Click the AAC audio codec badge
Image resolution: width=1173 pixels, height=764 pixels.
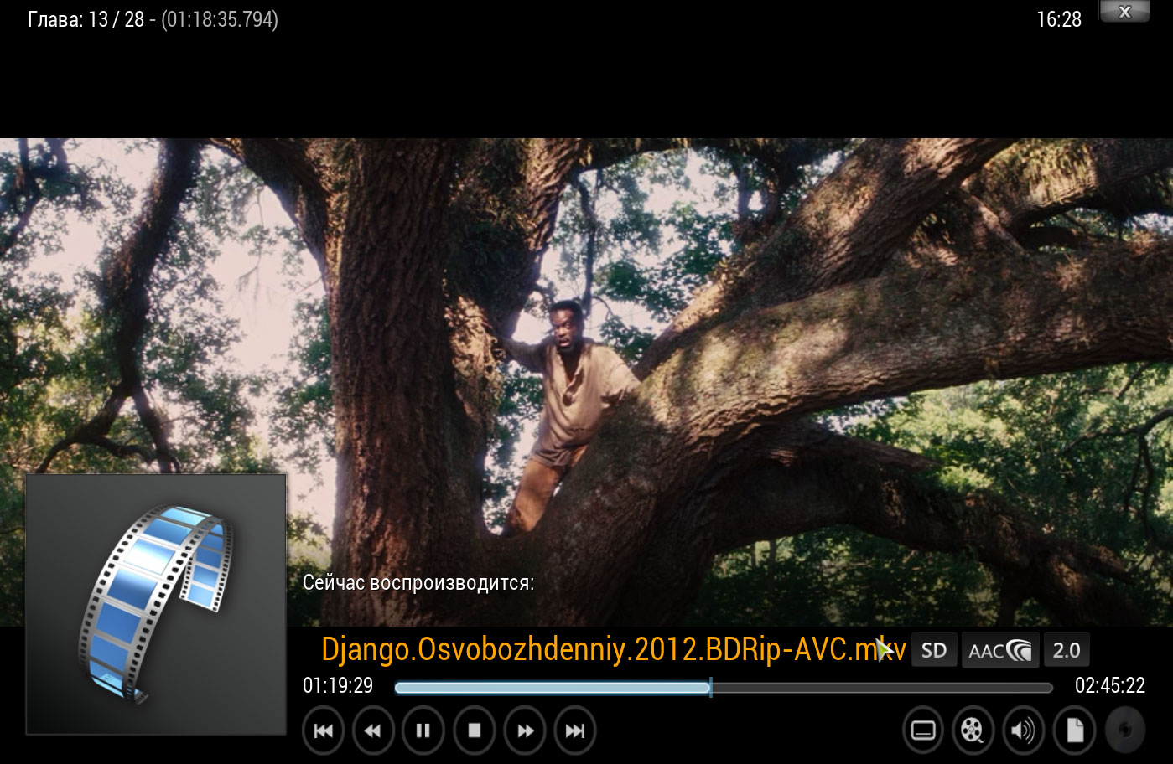[x=1000, y=650]
